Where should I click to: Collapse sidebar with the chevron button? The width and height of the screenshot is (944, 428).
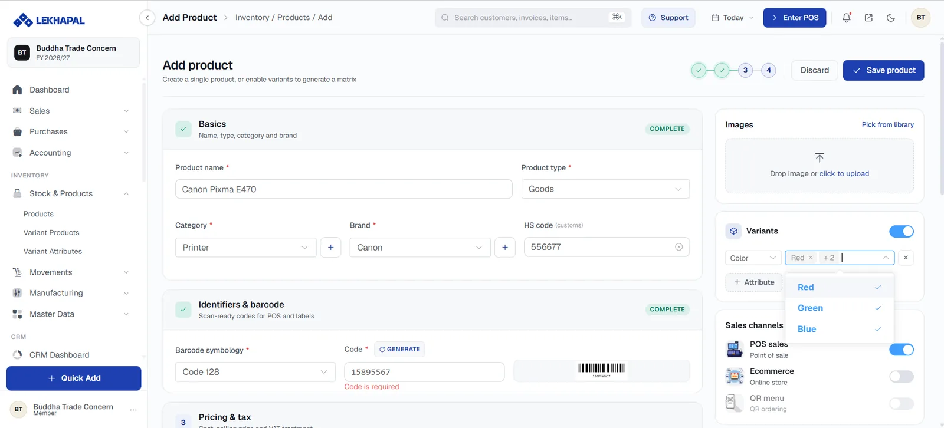click(x=147, y=18)
